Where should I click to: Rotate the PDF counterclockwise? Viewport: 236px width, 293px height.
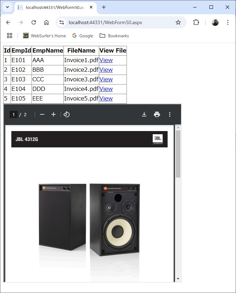(x=66, y=114)
